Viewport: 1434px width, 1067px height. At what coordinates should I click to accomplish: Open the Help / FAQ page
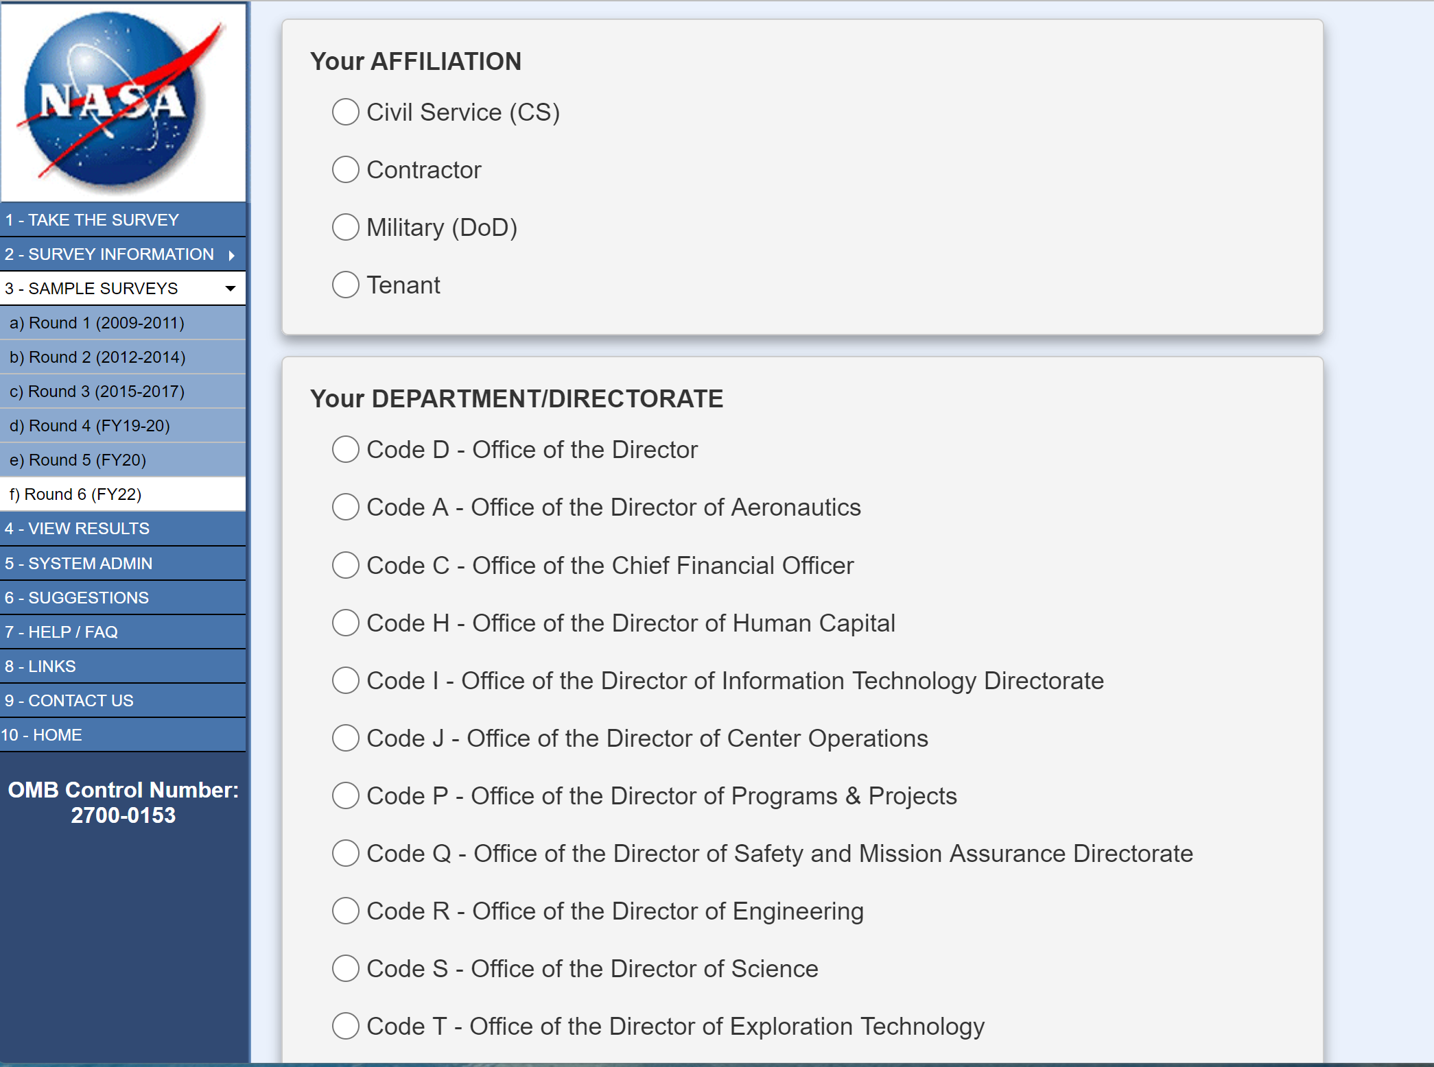pyautogui.click(x=62, y=632)
